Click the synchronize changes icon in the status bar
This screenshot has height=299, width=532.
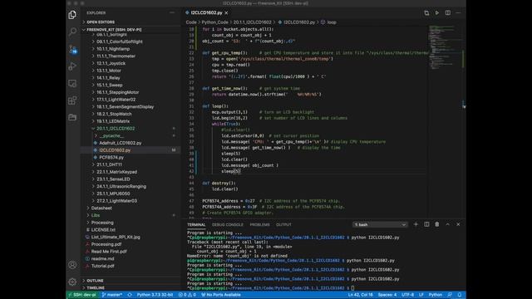pyautogui.click(x=130, y=295)
